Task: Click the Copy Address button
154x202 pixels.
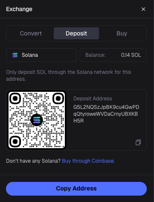Action: click(x=76, y=189)
